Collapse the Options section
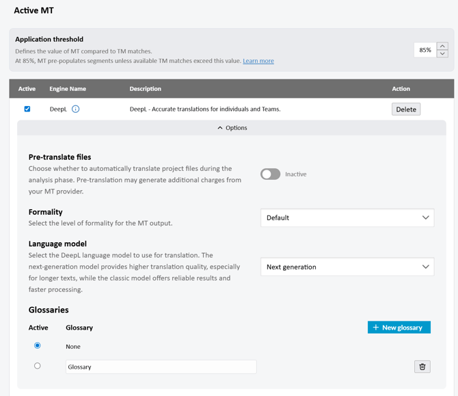The height and width of the screenshot is (396, 458). (232, 128)
